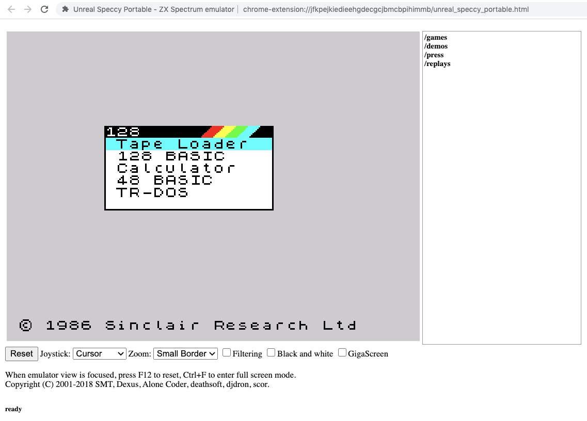
Task: Open the /games folder
Action: [x=435, y=38]
